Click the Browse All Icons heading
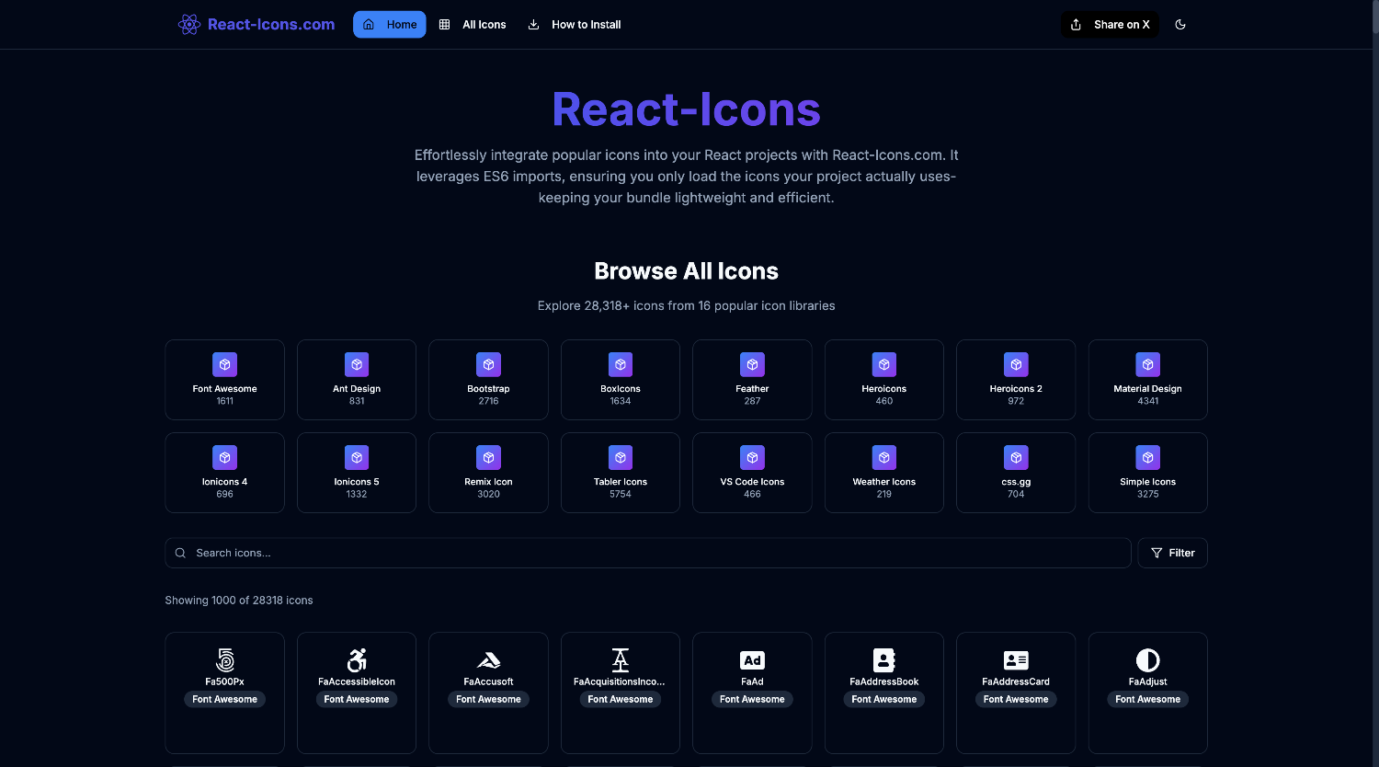The width and height of the screenshot is (1379, 767). tap(686, 271)
